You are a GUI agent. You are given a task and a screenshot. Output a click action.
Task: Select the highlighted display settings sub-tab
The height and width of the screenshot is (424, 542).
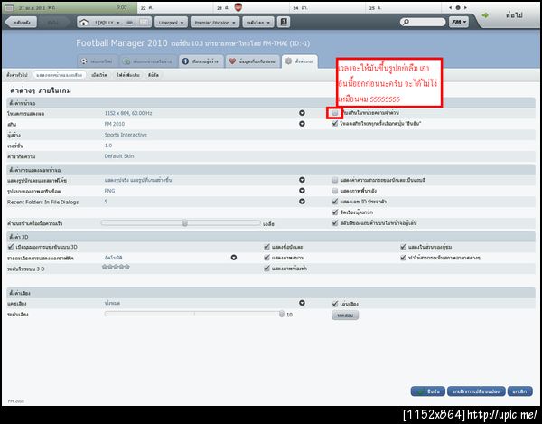tap(60, 75)
